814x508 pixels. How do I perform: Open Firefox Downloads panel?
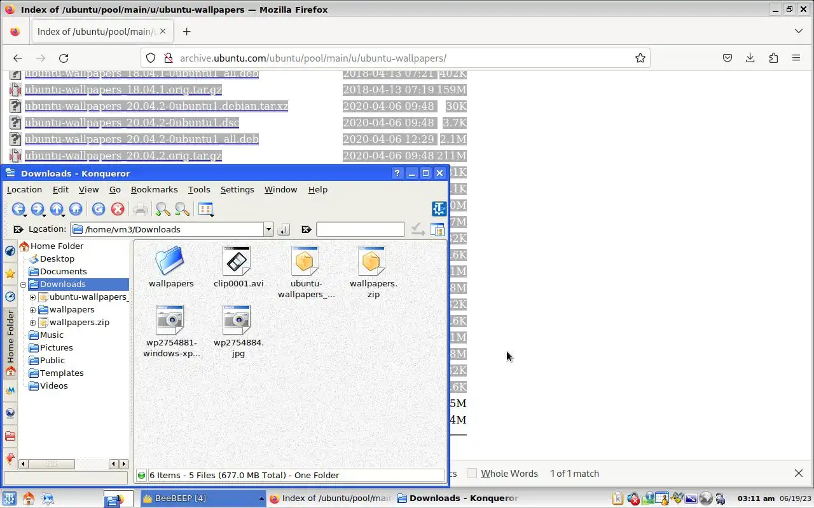tap(750, 58)
